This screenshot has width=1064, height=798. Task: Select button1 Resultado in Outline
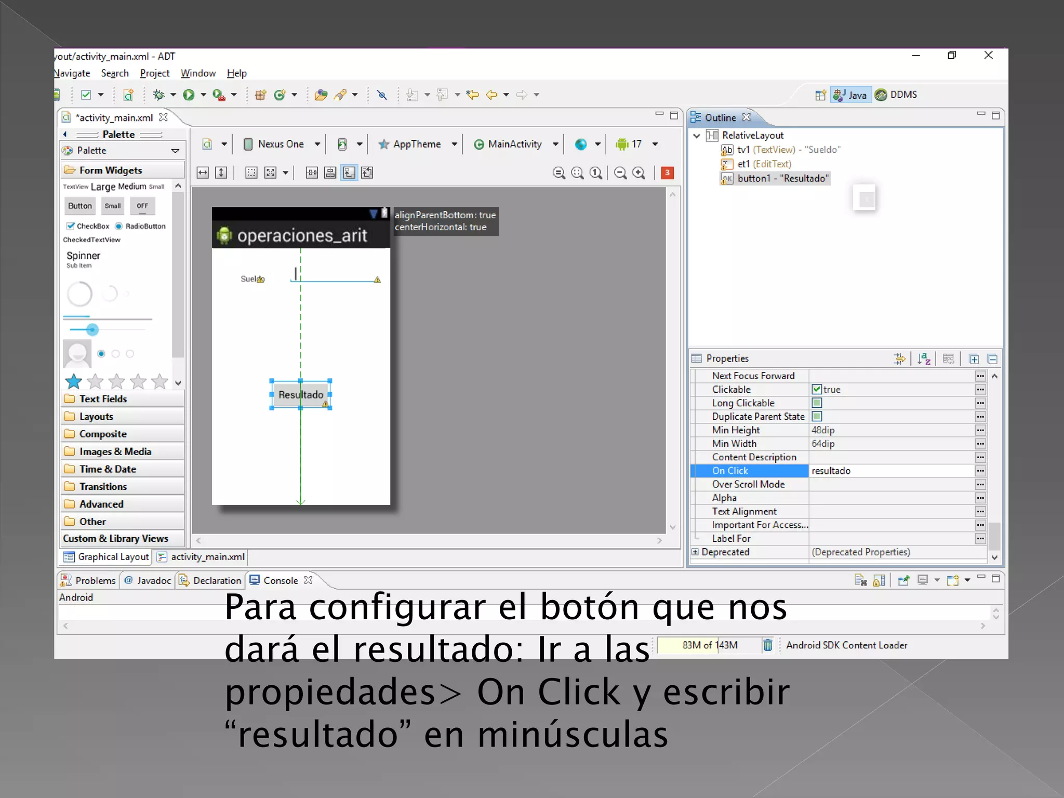pos(775,178)
